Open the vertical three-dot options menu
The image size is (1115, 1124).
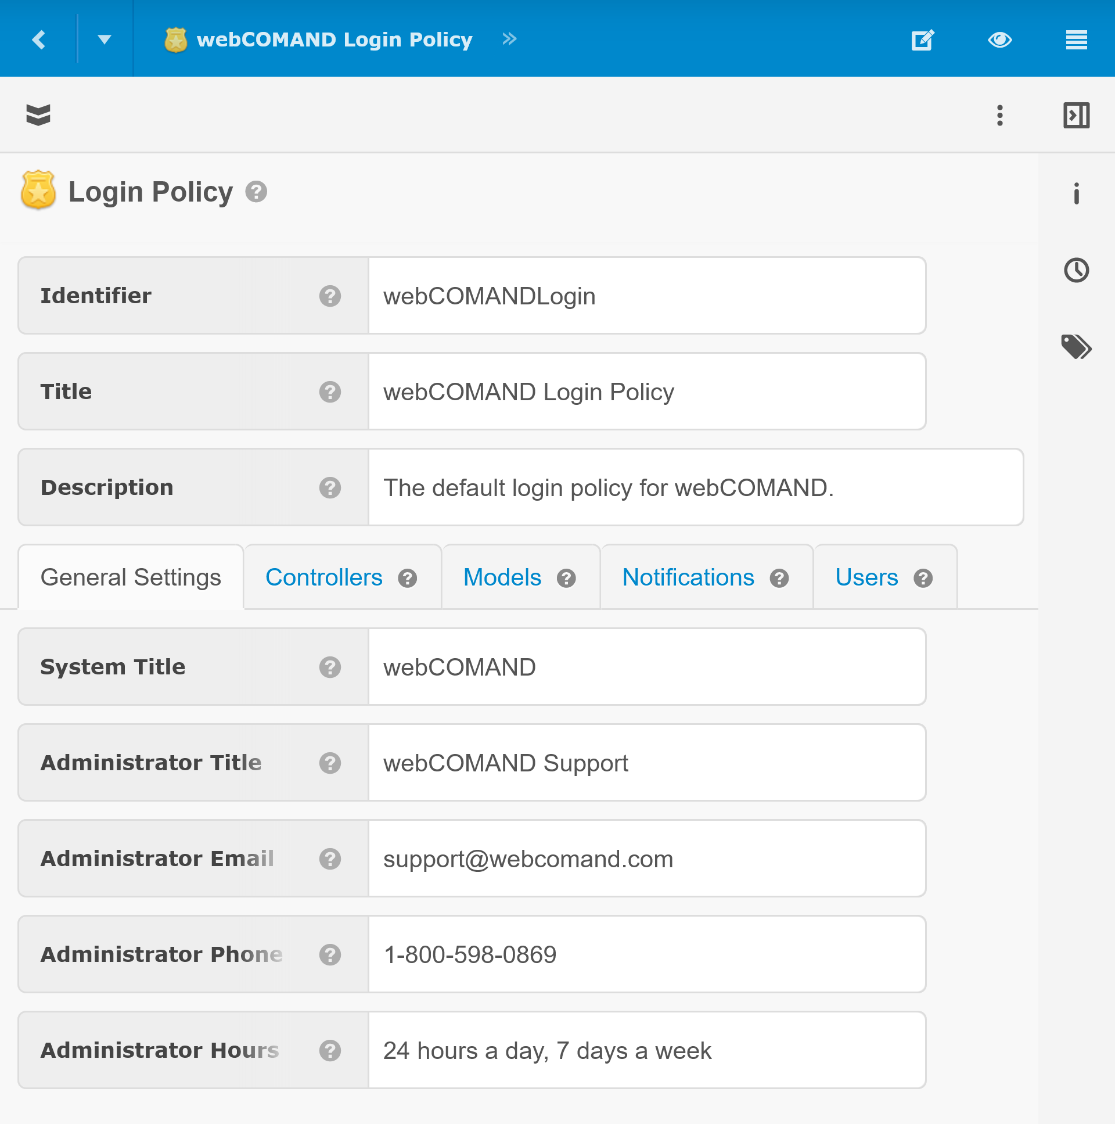click(999, 115)
